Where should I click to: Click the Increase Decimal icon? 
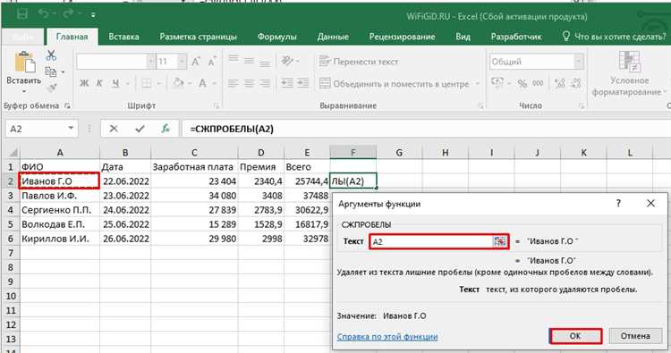pos(560,83)
